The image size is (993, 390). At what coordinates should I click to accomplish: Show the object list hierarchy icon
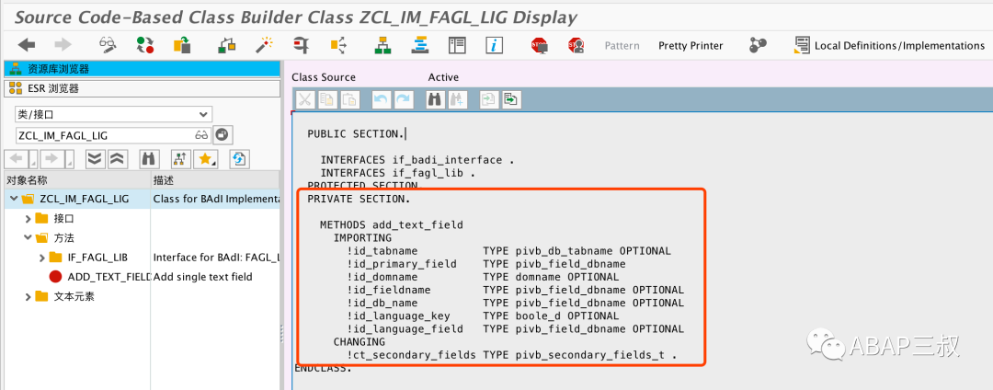point(382,45)
